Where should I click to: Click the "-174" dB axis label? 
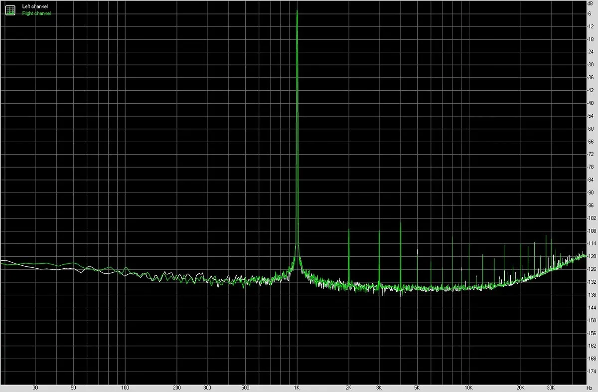click(592, 373)
